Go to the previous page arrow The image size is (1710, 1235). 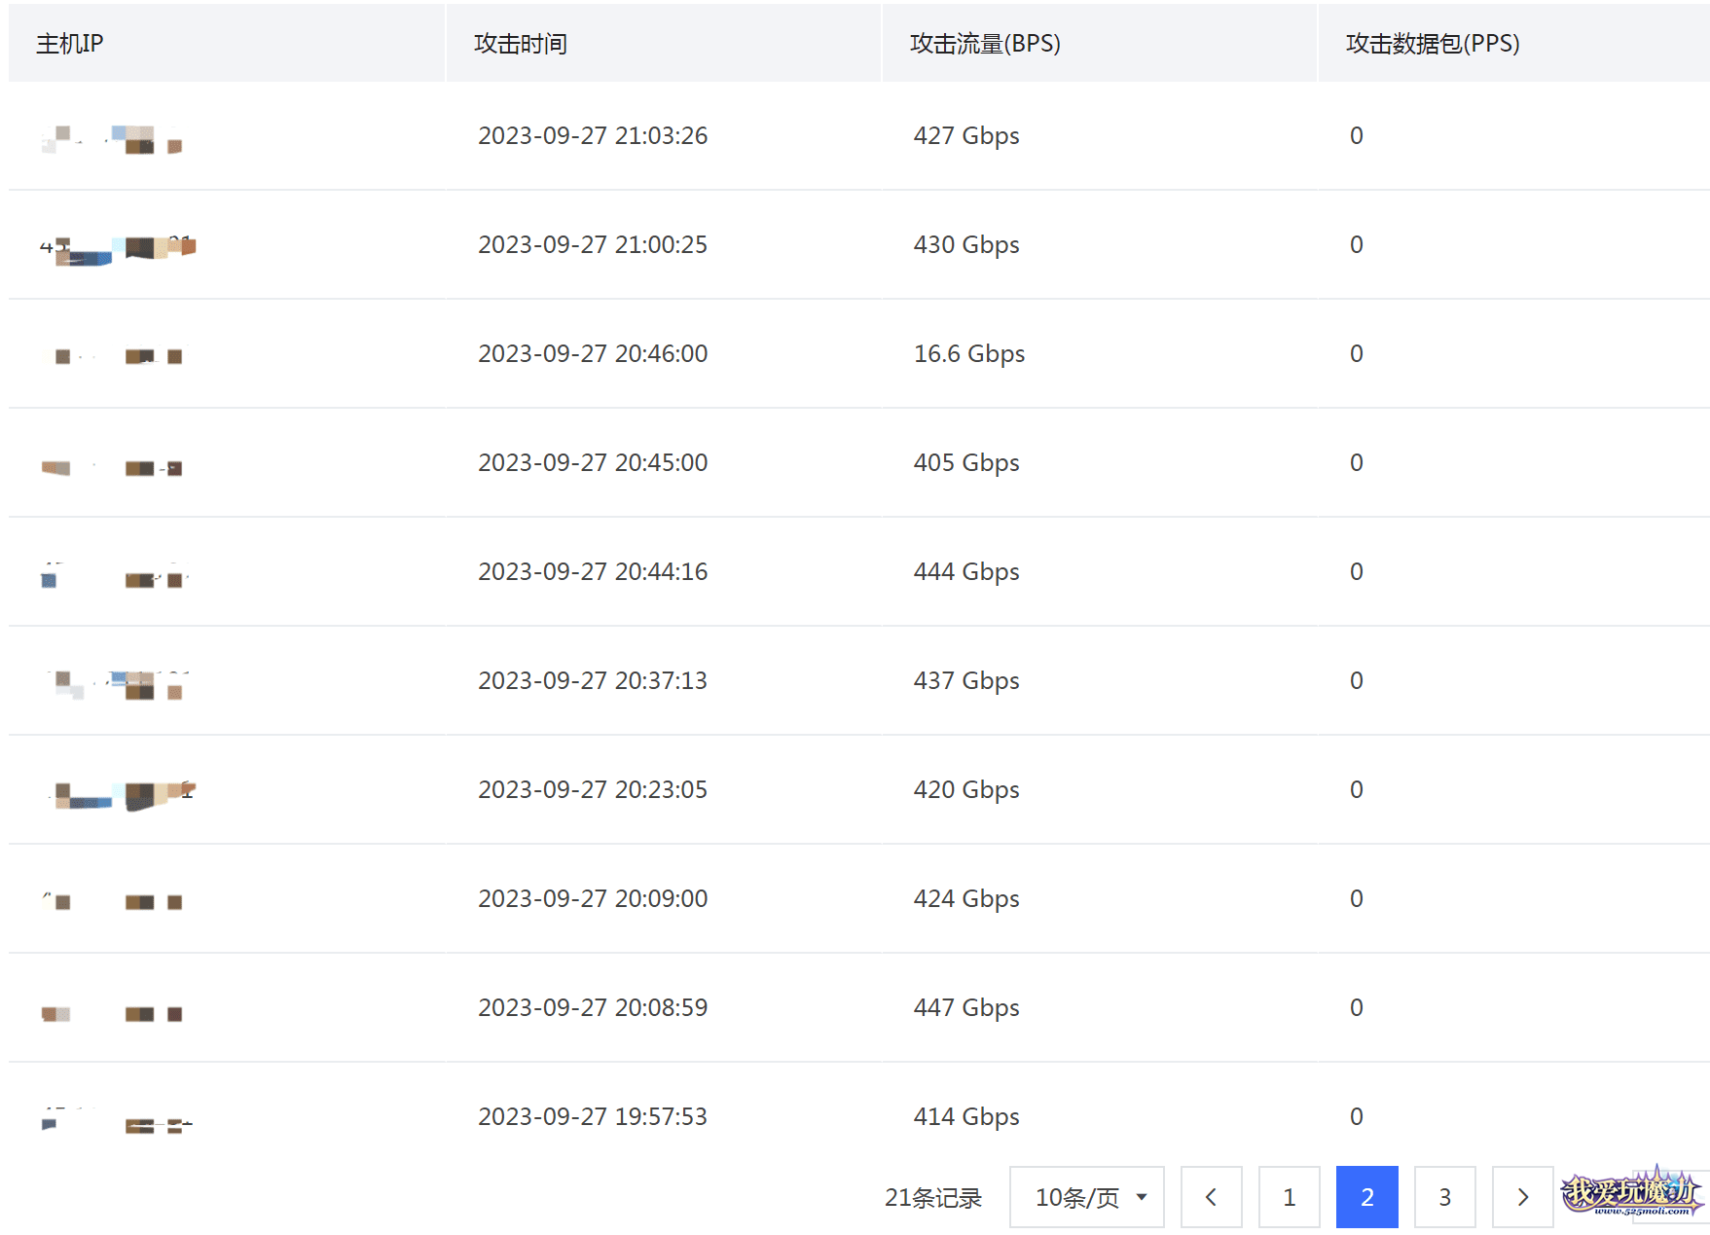[1211, 1197]
